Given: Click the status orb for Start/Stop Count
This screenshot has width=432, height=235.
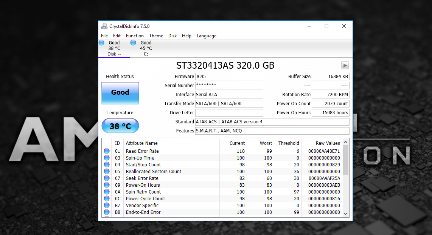Looking at the screenshot, I should click(x=107, y=164).
